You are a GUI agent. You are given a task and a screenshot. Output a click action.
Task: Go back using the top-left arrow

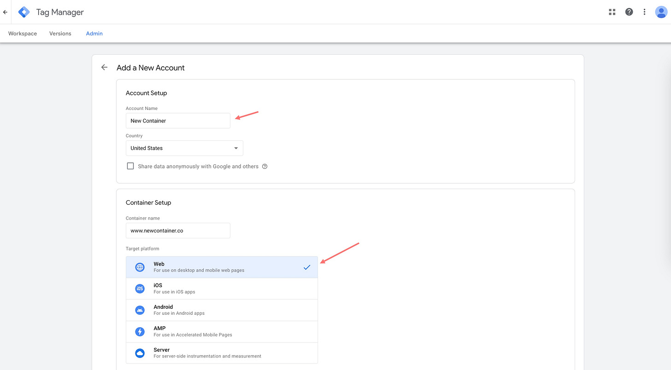point(5,12)
